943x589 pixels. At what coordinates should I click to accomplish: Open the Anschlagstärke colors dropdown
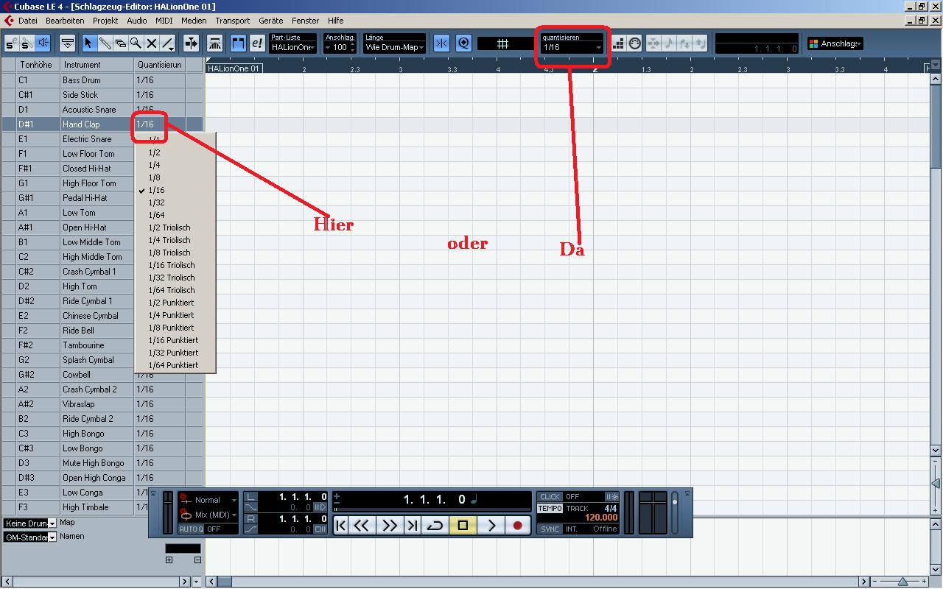pyautogui.click(x=835, y=43)
